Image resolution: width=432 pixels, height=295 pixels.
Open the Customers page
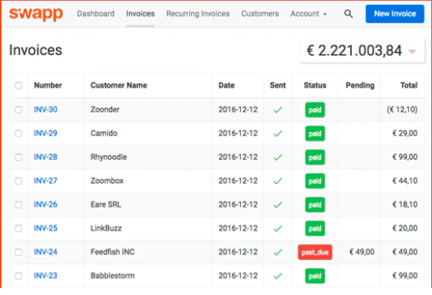click(260, 14)
